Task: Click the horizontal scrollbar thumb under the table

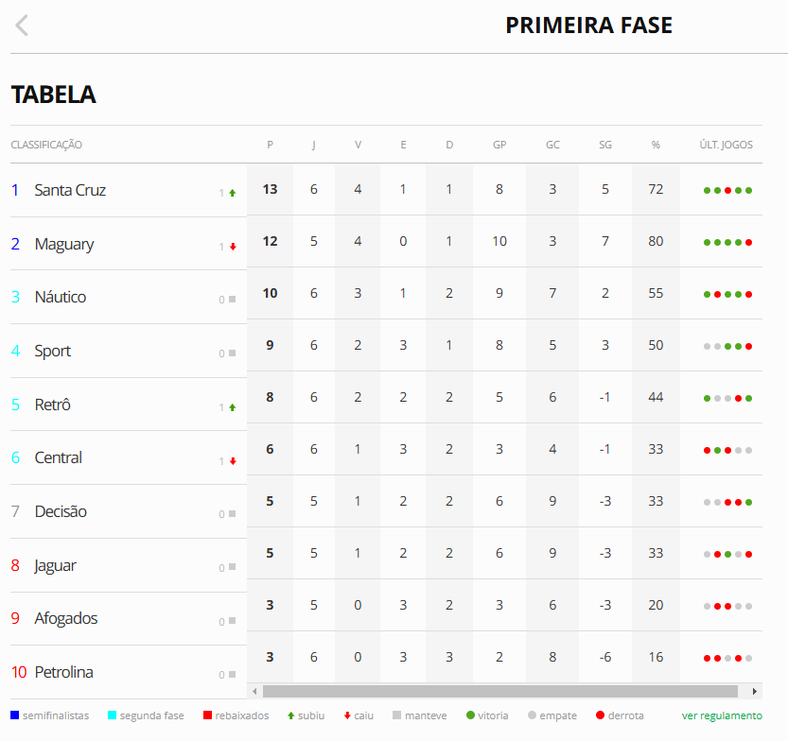Action: point(500,691)
